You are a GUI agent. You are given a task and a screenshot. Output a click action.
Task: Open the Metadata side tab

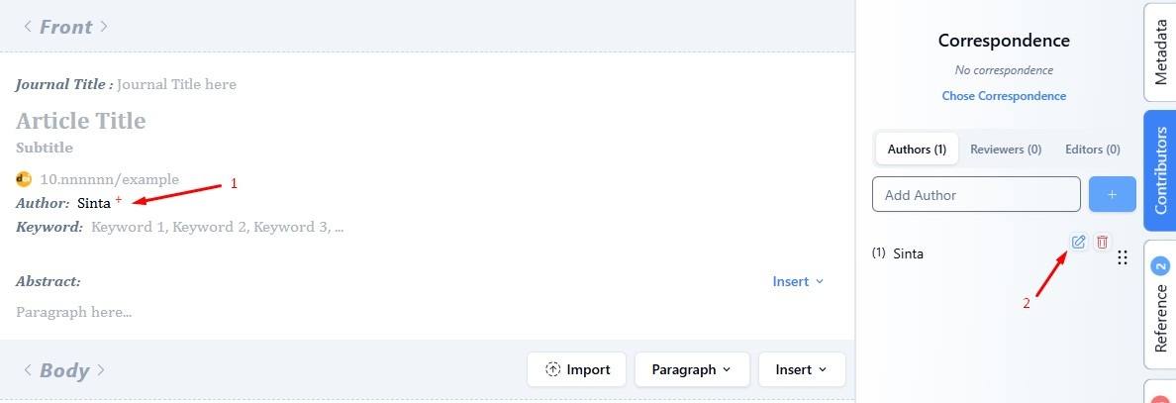coord(1160,52)
